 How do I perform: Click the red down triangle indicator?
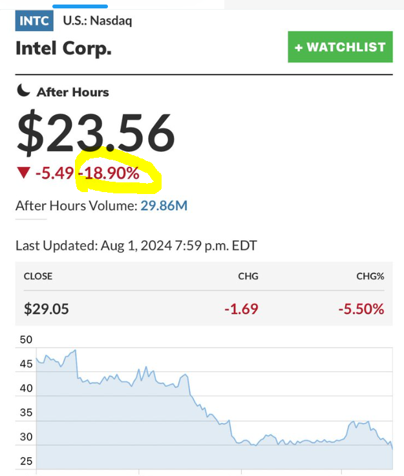tap(24, 173)
